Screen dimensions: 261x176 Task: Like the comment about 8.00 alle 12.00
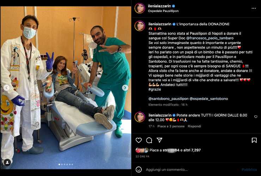pos(256,117)
